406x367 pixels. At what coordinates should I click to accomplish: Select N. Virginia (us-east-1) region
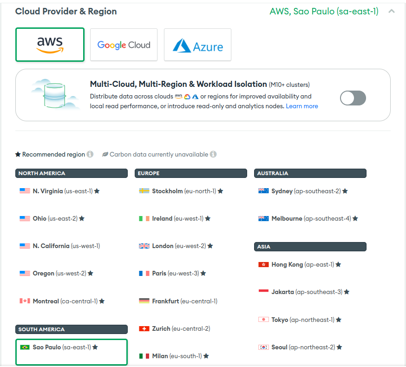click(62, 191)
